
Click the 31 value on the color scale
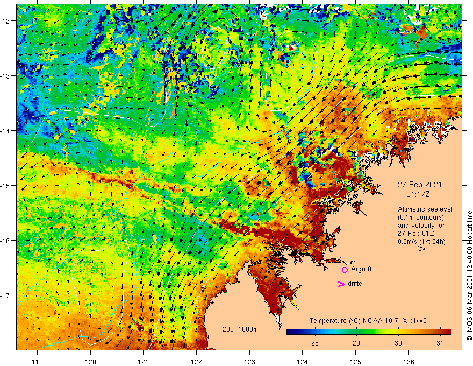click(x=440, y=343)
